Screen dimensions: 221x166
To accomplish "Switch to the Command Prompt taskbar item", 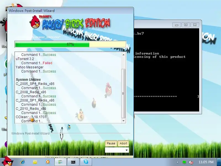I will 73,162.
